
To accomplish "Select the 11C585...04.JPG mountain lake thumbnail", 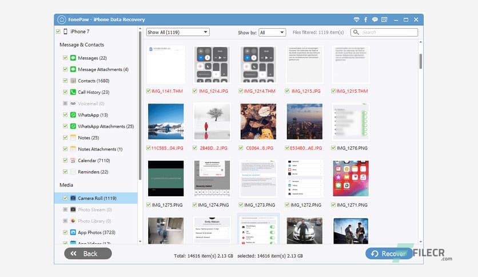I will tap(166, 121).
